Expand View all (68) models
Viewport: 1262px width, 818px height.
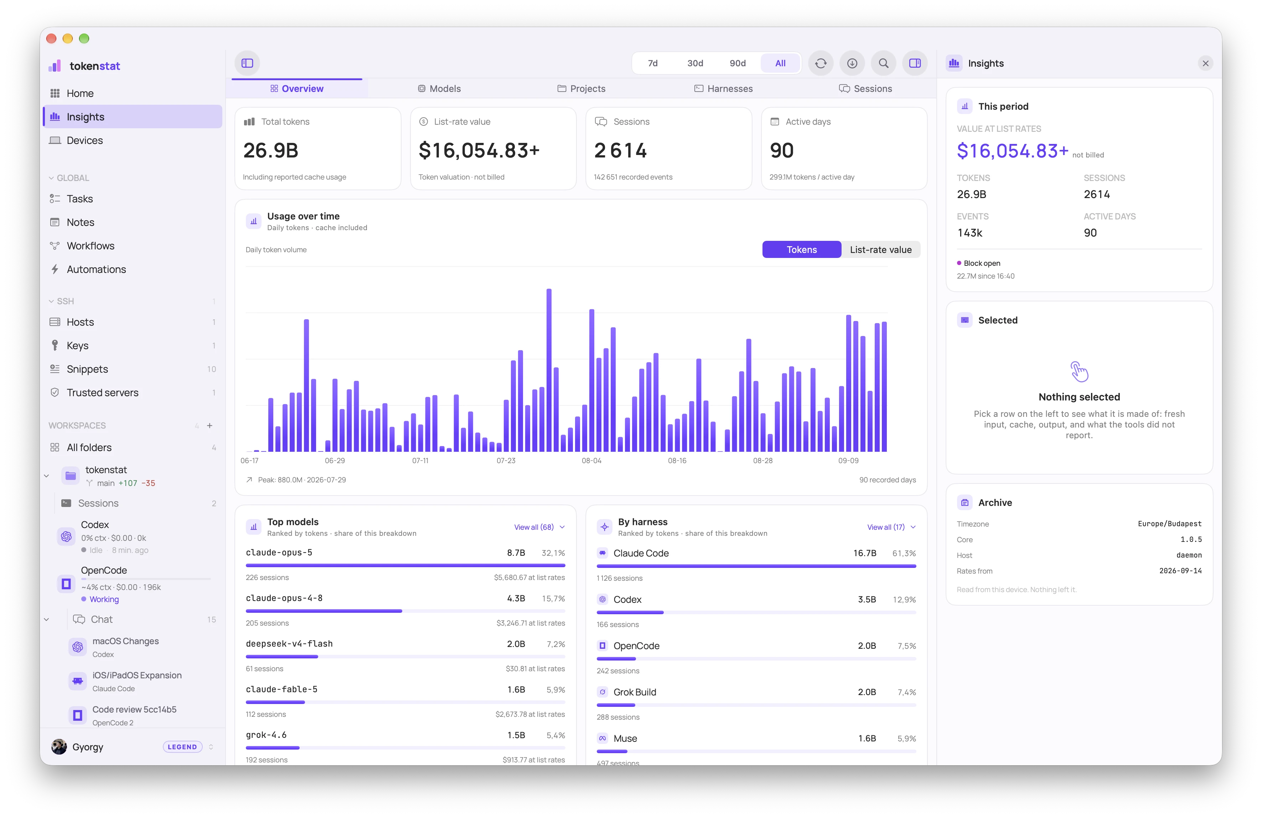[539, 527]
